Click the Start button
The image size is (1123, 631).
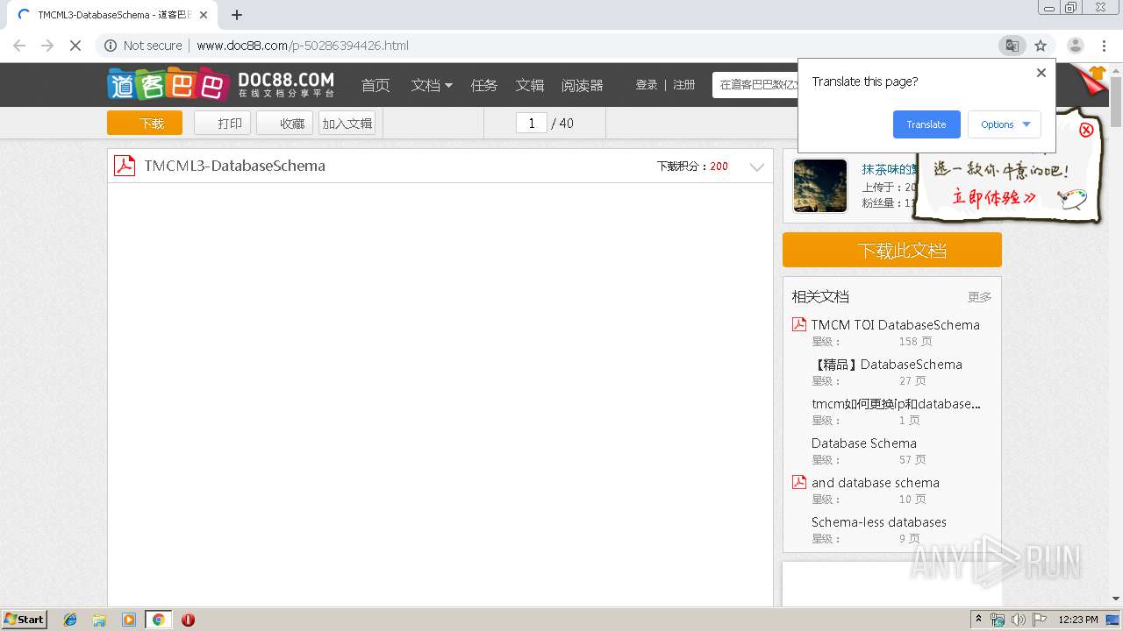(24, 620)
